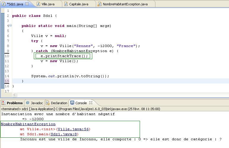Screen dimensions: 229x148
Task: Click the Problems view icon
Action: [x=4, y=103]
